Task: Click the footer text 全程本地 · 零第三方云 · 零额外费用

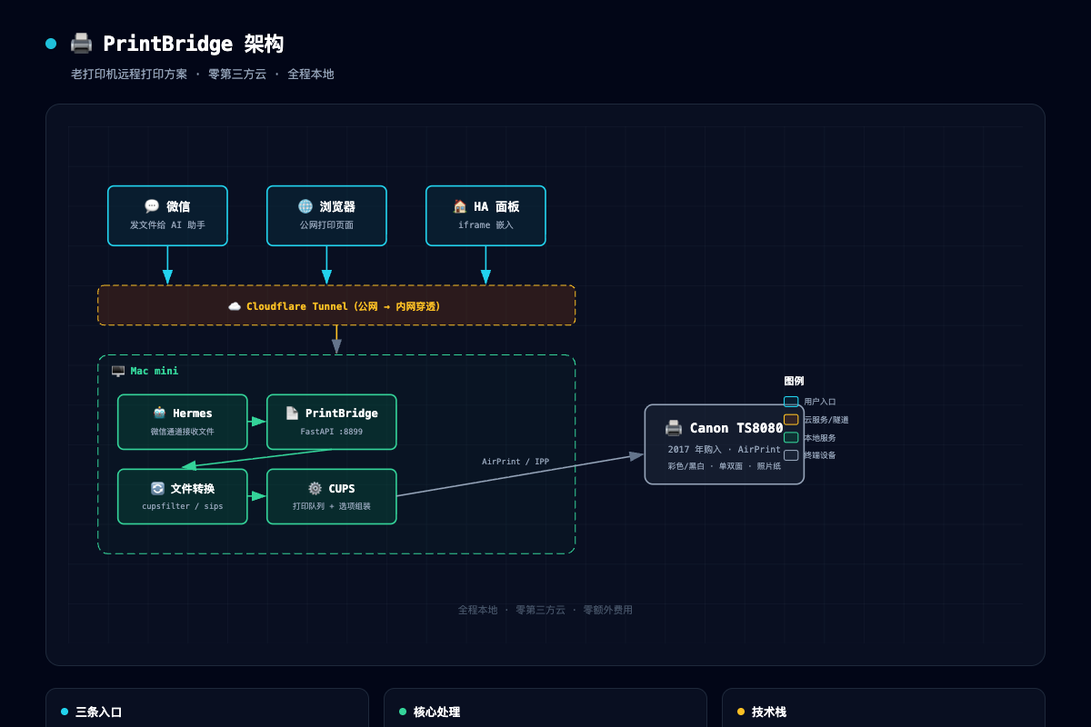Action: [545, 610]
